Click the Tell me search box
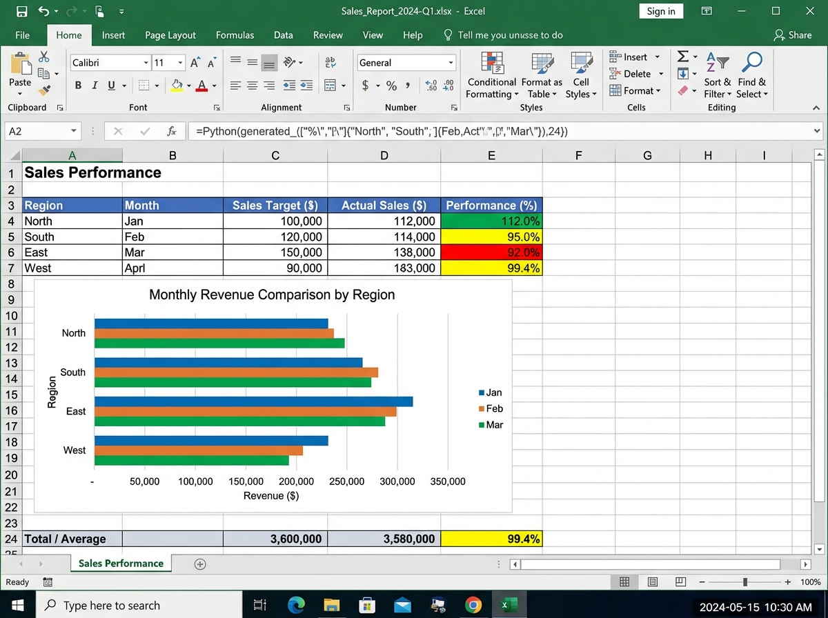 503,35
